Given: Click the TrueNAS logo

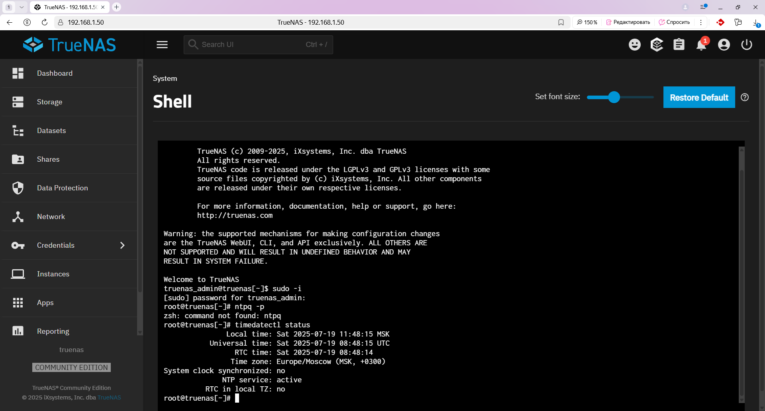Looking at the screenshot, I should click(69, 45).
